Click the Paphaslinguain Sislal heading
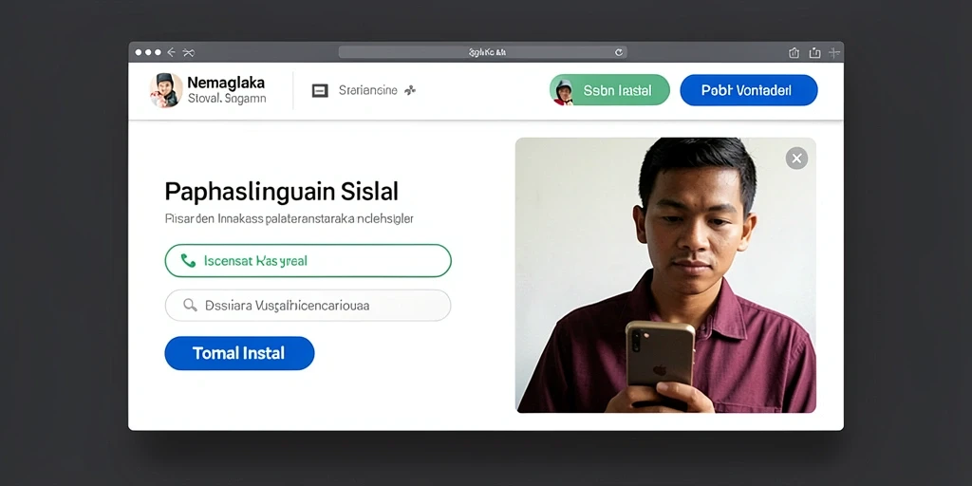972x486 pixels. (281, 192)
